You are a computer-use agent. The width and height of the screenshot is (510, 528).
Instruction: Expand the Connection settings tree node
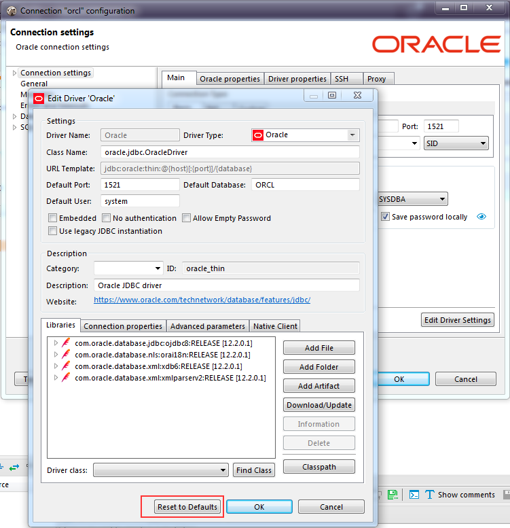pos(14,73)
